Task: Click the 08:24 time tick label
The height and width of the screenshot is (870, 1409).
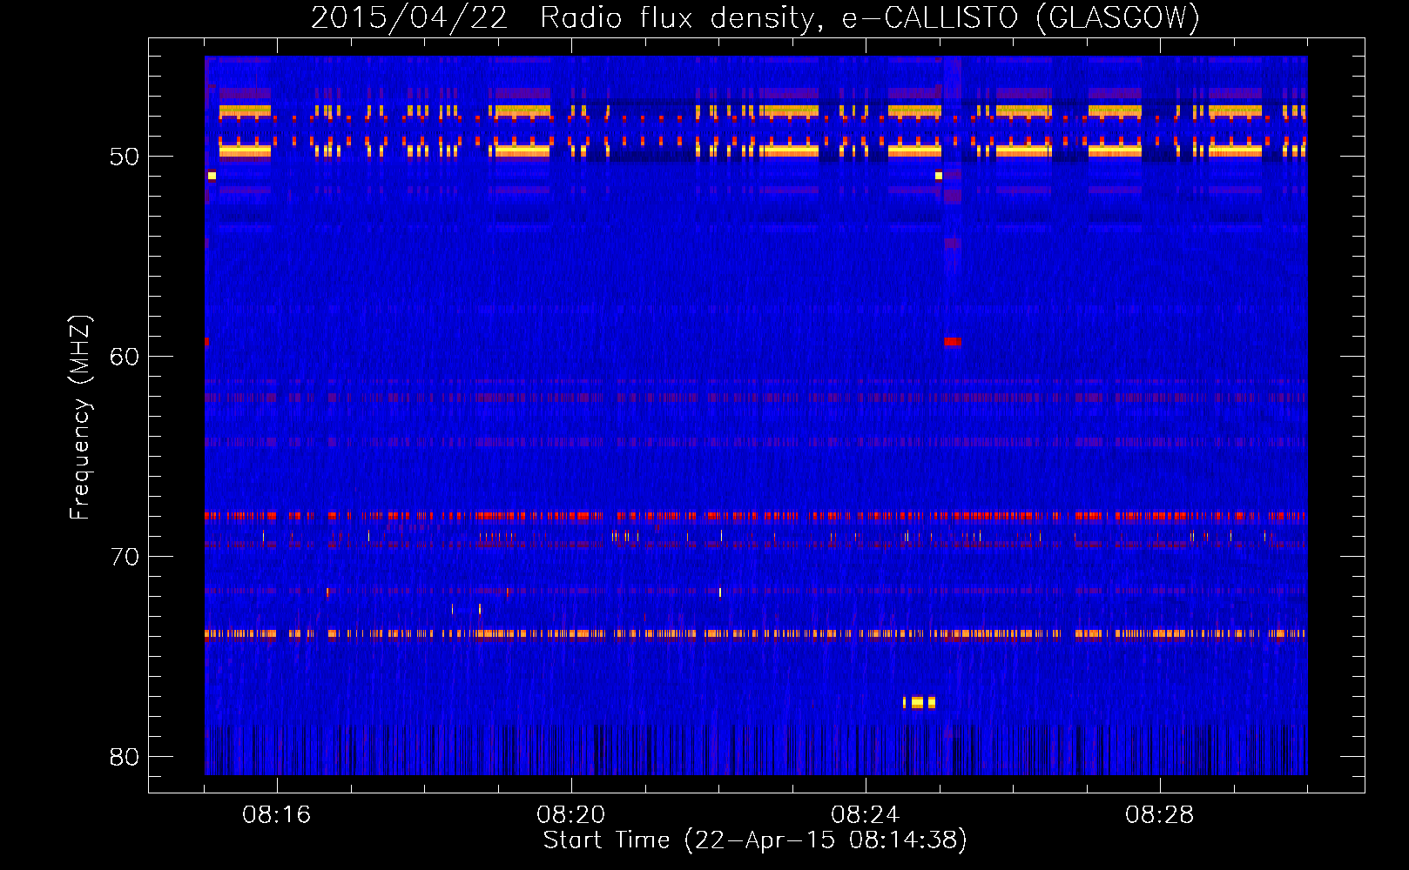Action: click(866, 815)
